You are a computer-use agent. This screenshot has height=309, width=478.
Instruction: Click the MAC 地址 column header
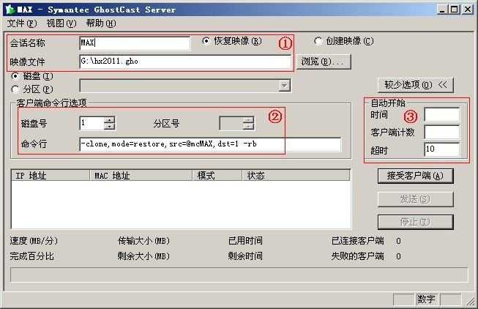coord(141,176)
